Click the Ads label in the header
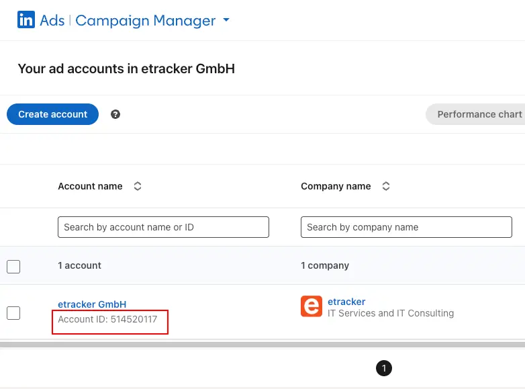Screen dimensions: 525x389 click(52, 21)
